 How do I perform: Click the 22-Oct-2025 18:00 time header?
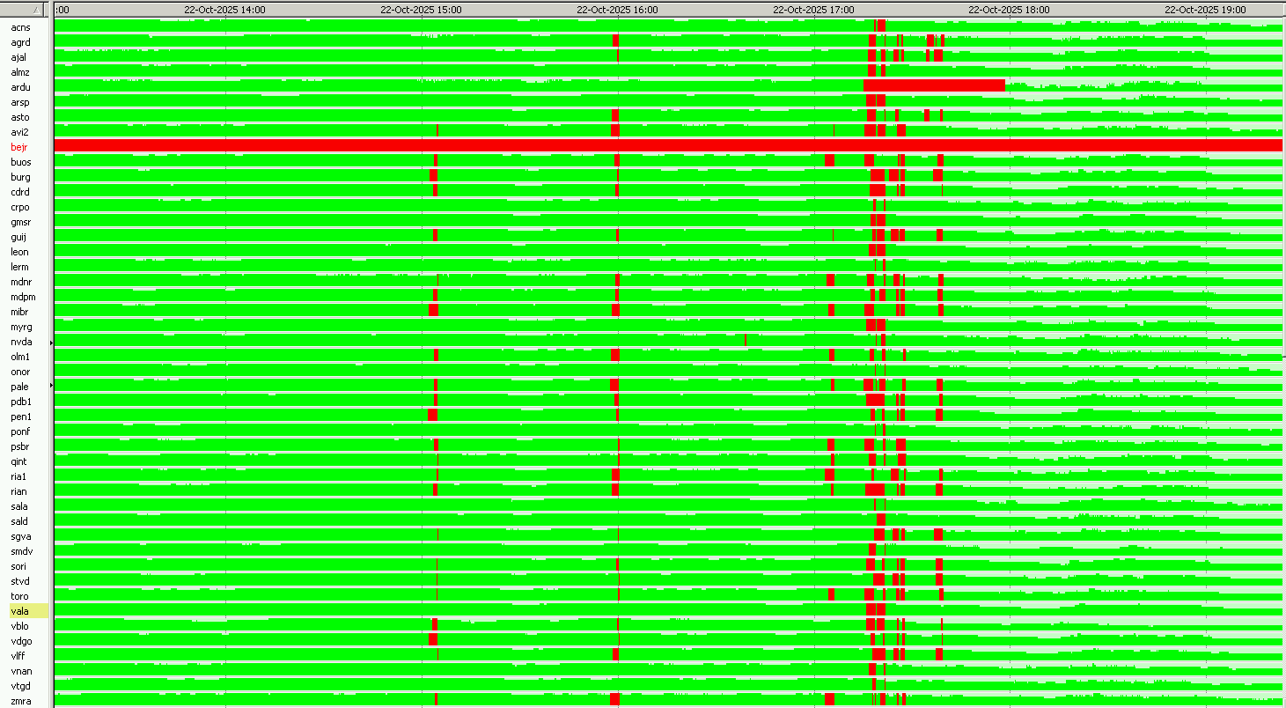point(1009,9)
